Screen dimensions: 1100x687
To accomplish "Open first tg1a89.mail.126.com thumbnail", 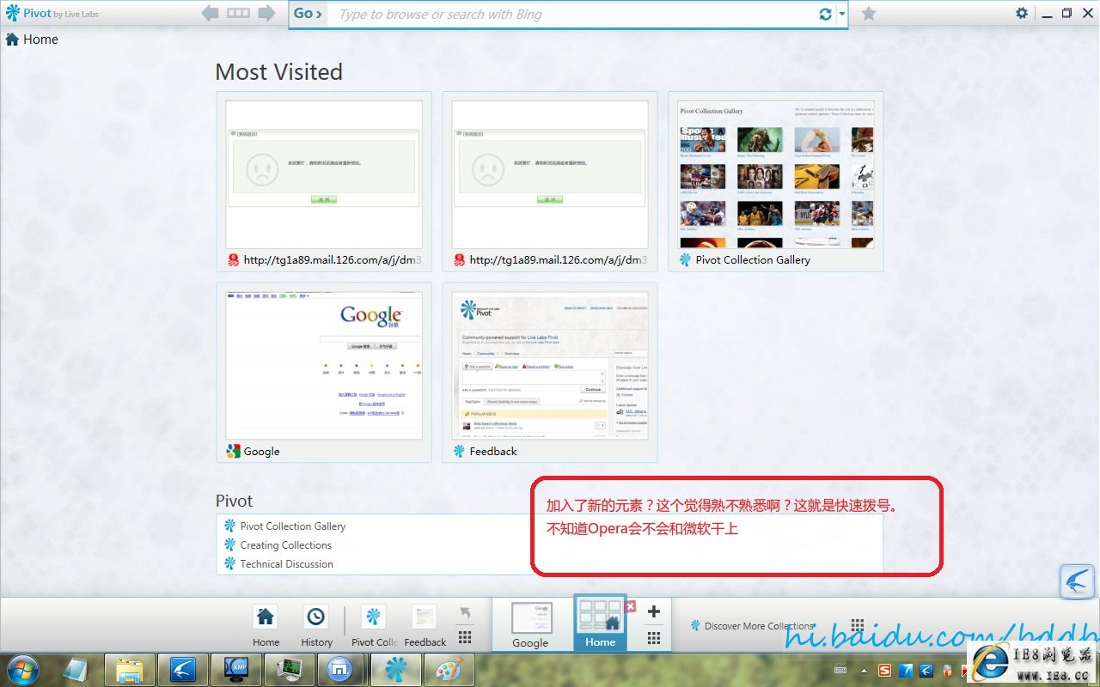I will pos(324,181).
